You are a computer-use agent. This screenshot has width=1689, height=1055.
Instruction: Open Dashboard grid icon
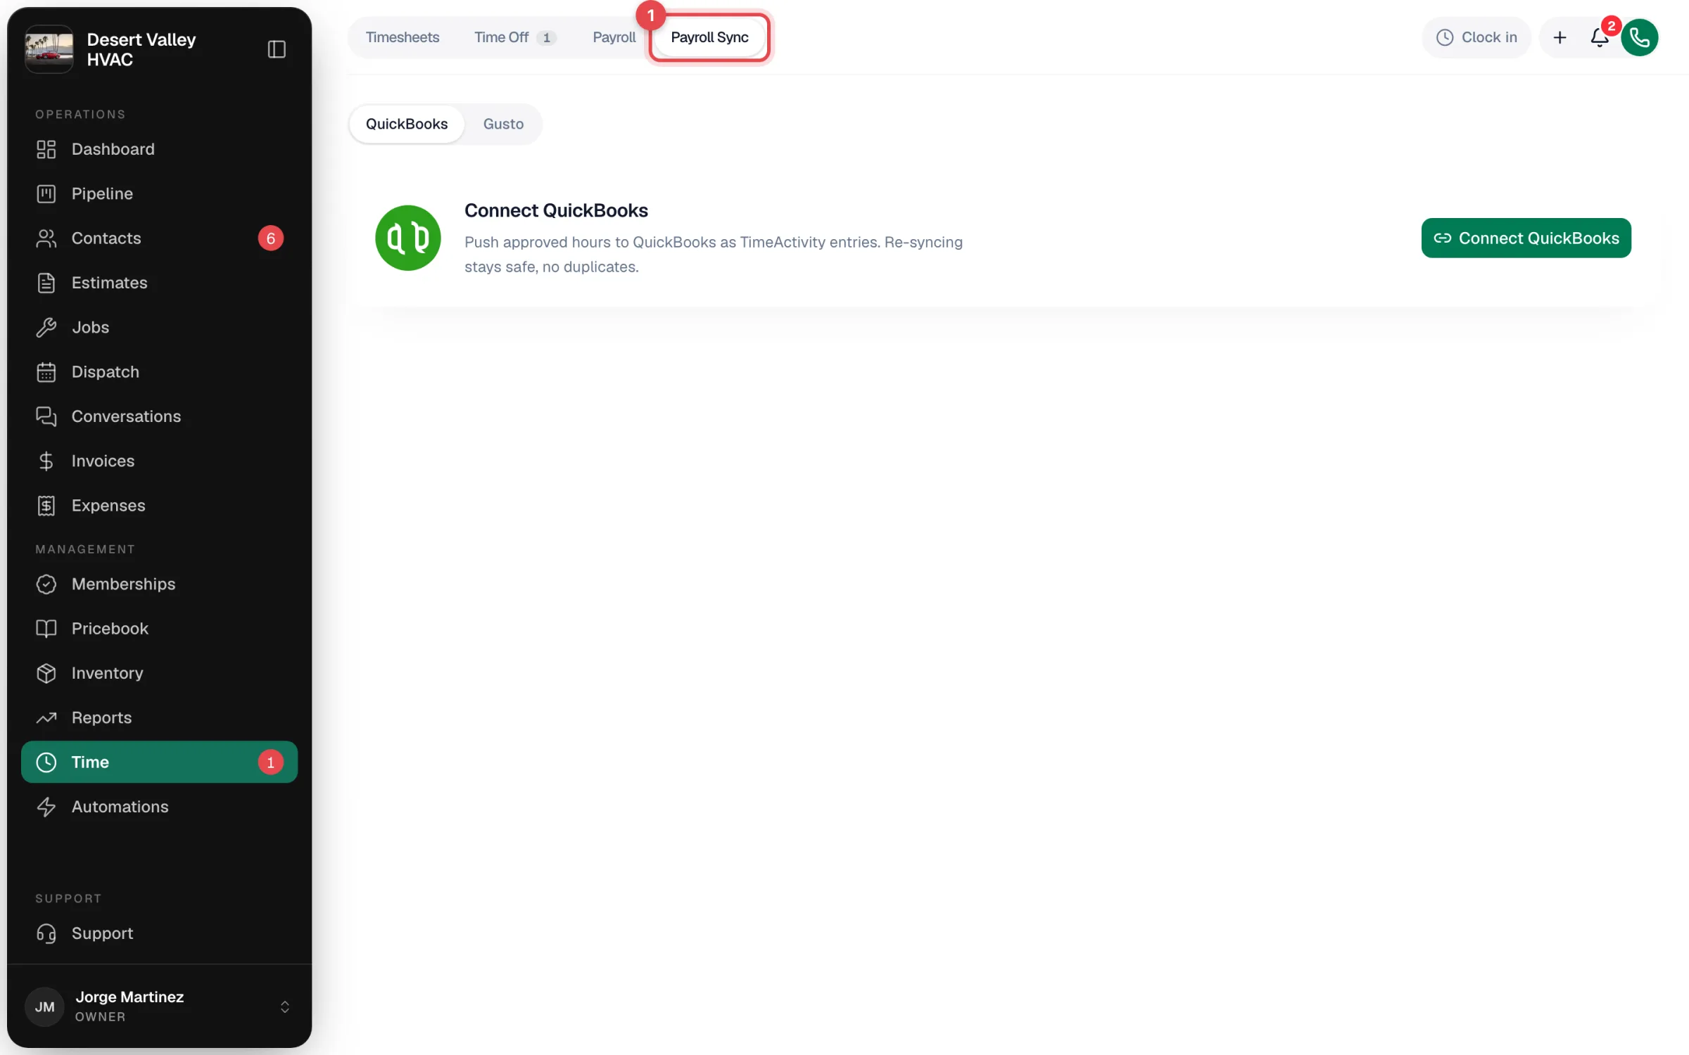coord(46,149)
